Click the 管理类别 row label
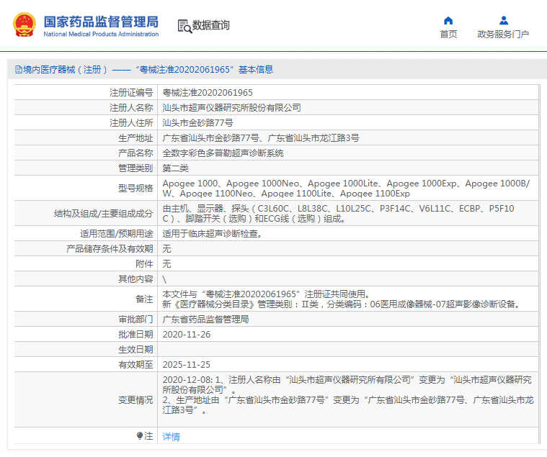 coord(135,168)
